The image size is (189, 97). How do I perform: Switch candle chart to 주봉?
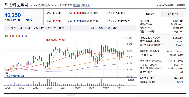coord(108,28)
